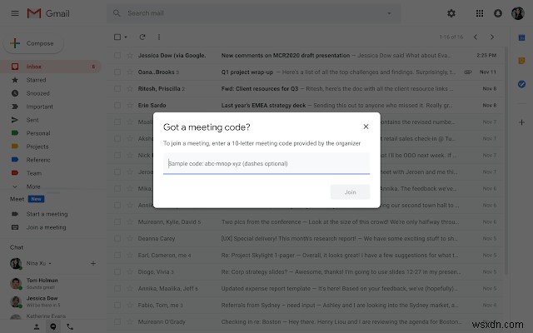This screenshot has width=533, height=333.
Task: Star the Ritesh, Priscilla email
Action: pyautogui.click(x=130, y=89)
